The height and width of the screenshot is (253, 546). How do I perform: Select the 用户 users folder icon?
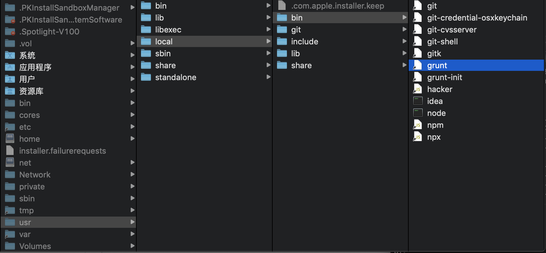pyautogui.click(x=10, y=79)
